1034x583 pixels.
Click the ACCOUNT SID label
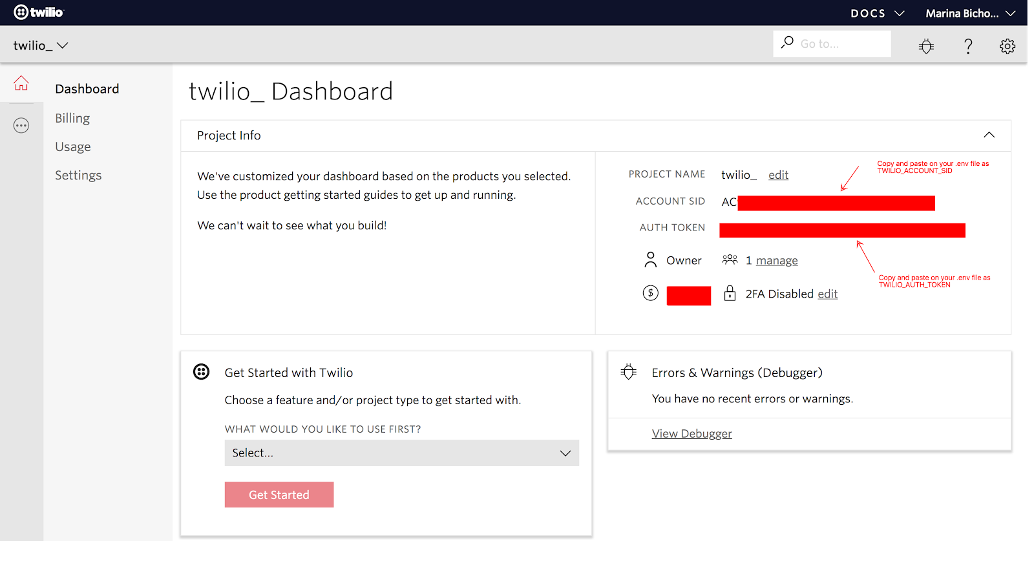pyautogui.click(x=670, y=201)
